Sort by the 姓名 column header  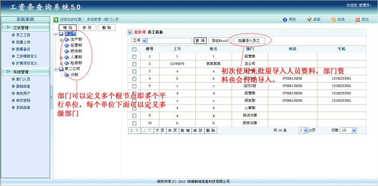(213, 49)
